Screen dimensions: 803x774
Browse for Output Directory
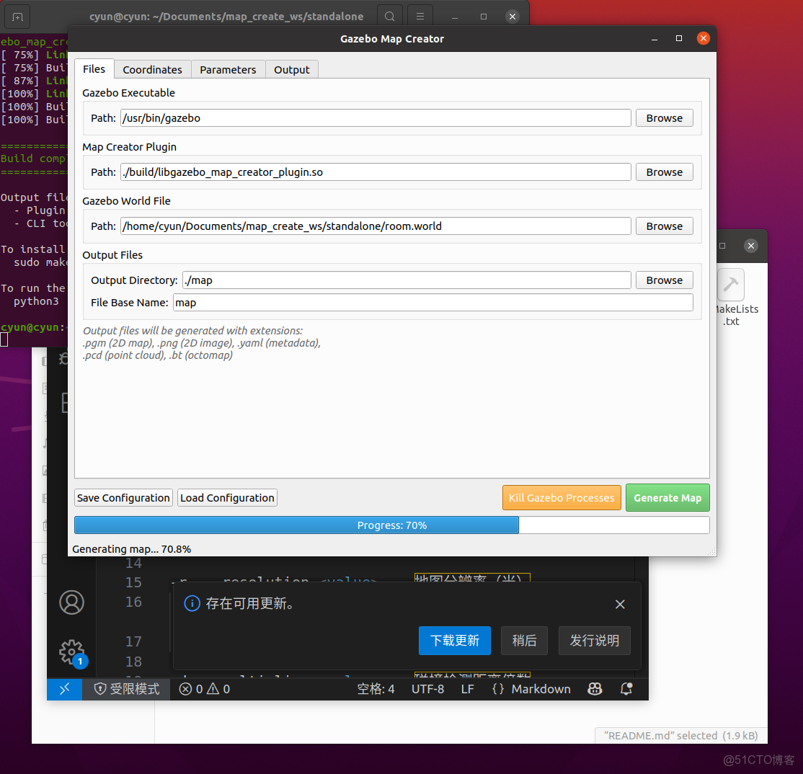664,280
